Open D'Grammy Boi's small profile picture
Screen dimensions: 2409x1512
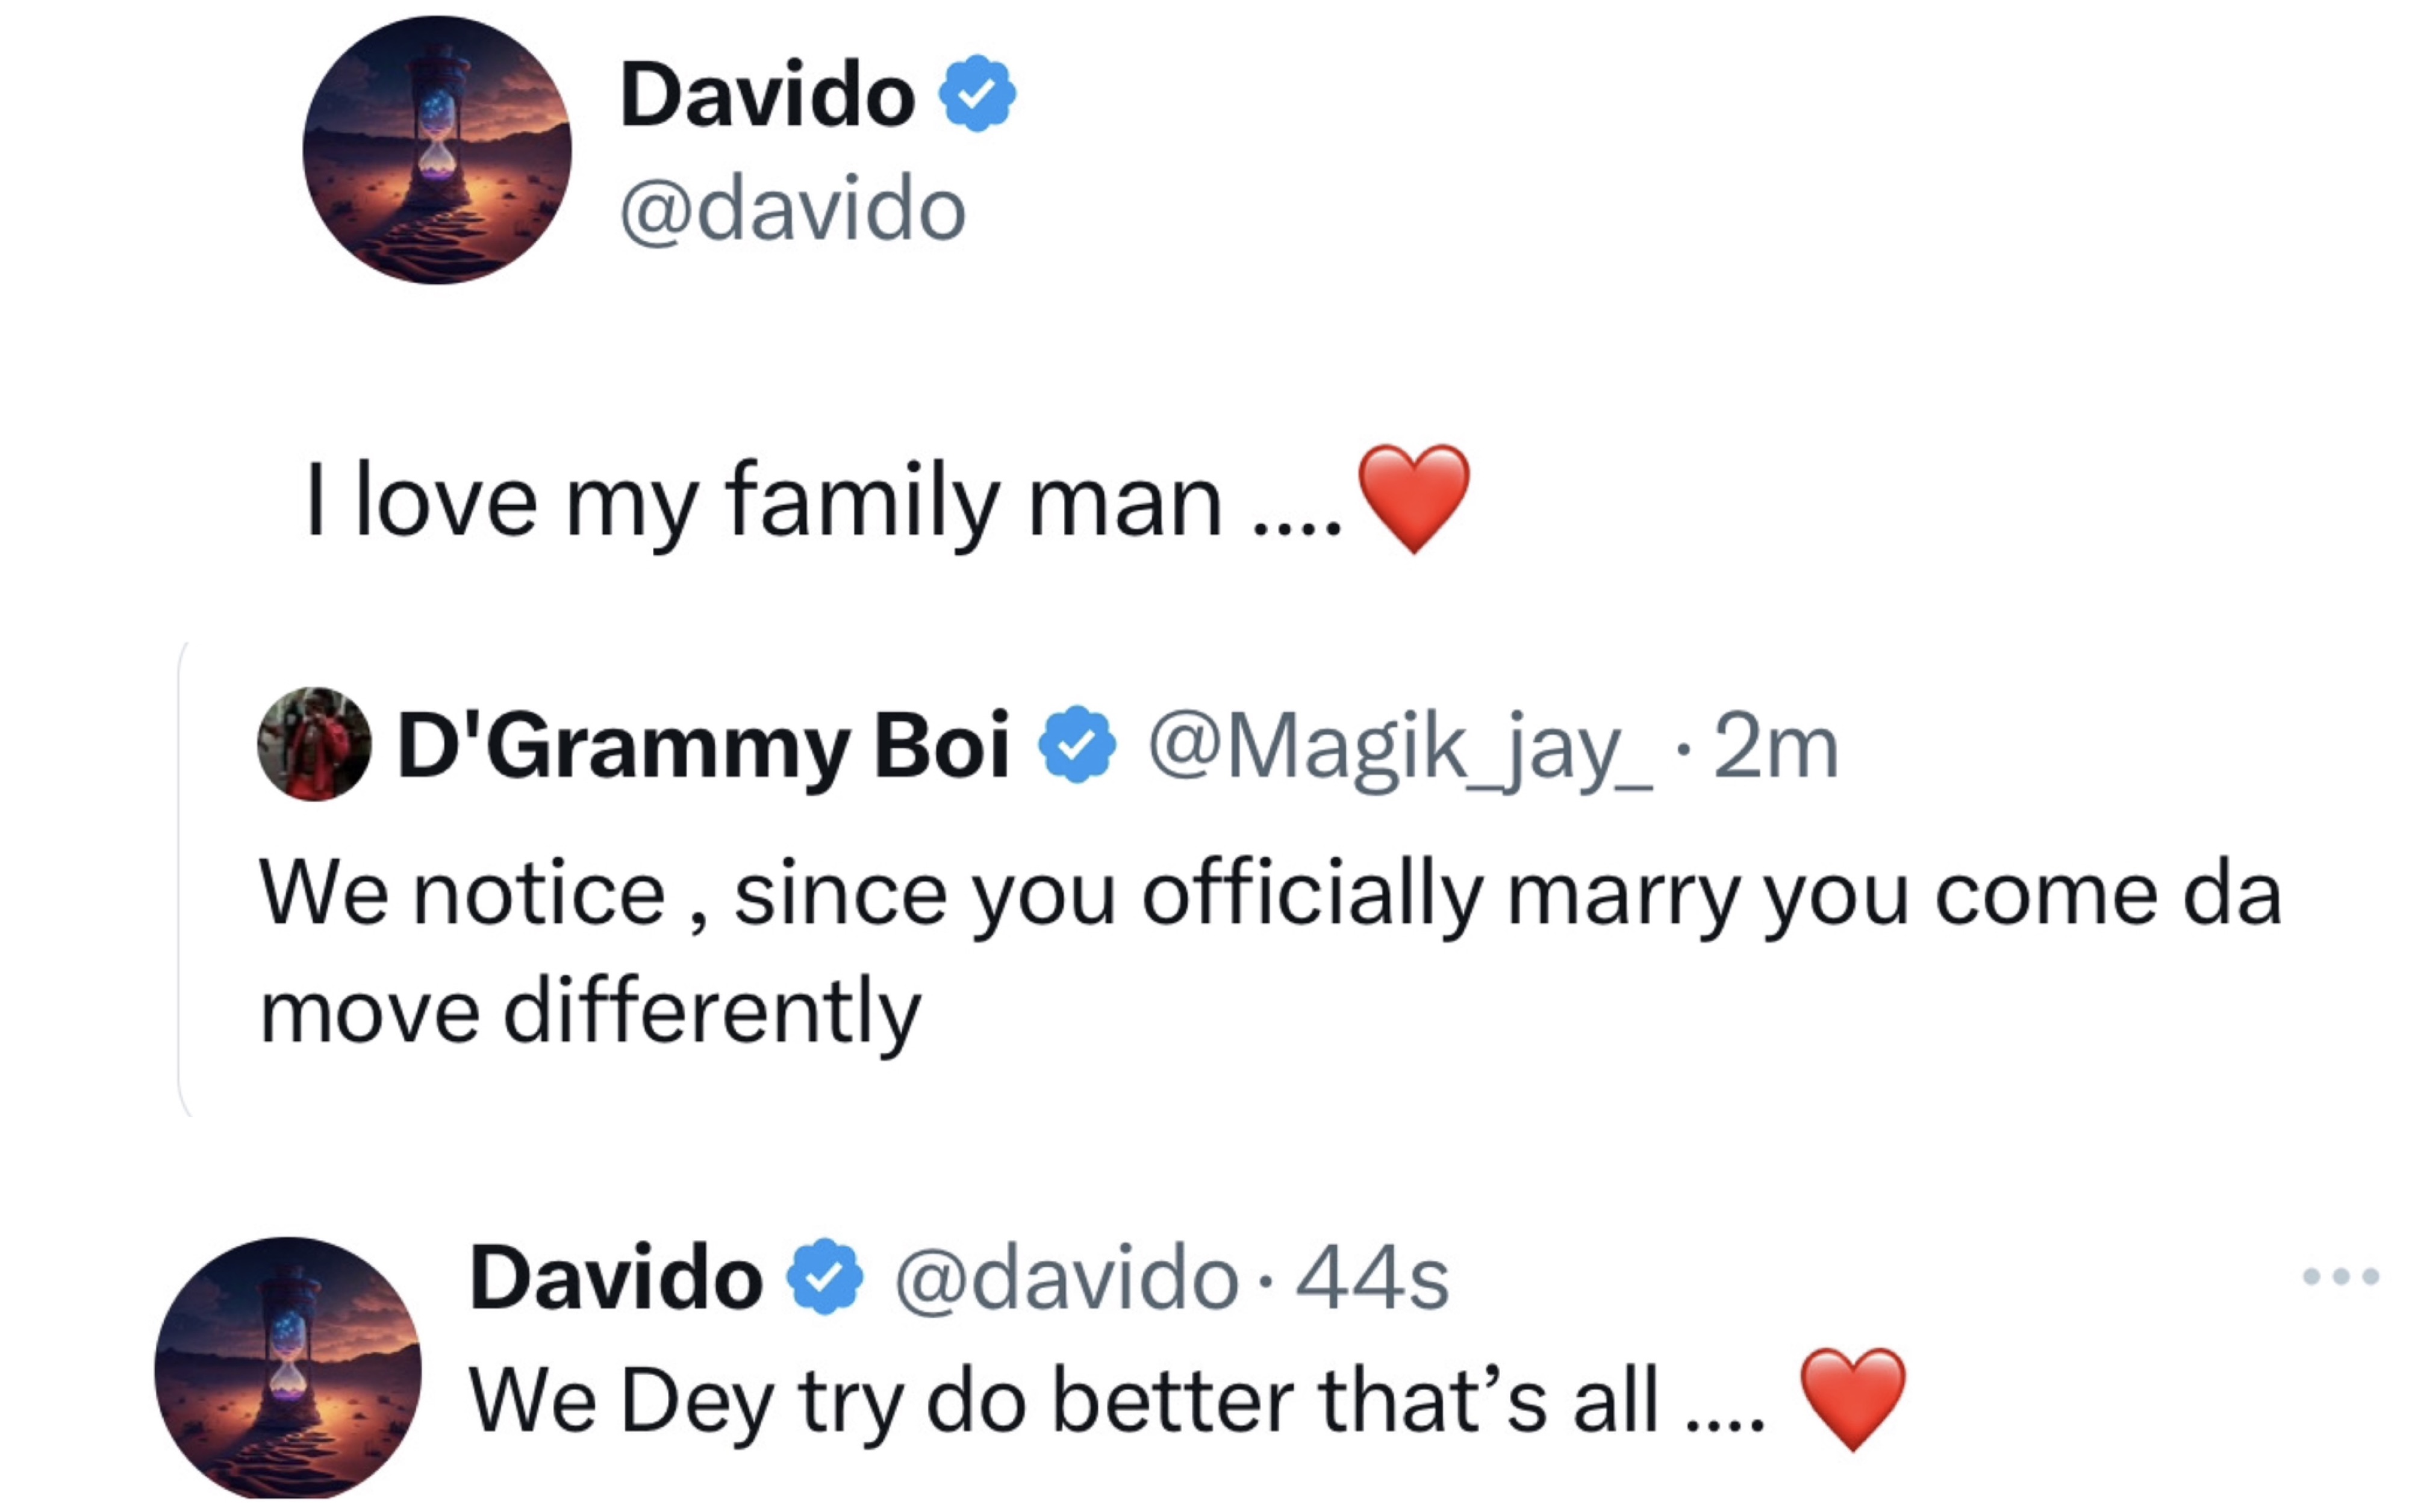click(x=314, y=744)
